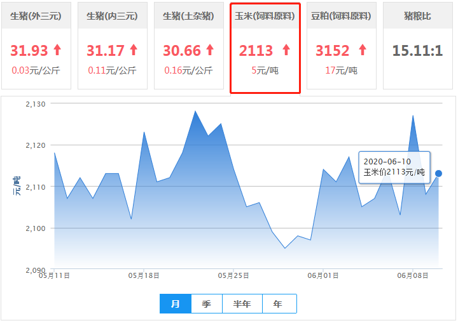The width and height of the screenshot is (458, 323).
Task: Open the 豆粕(饲料原料) price card
Action: (x=342, y=16)
